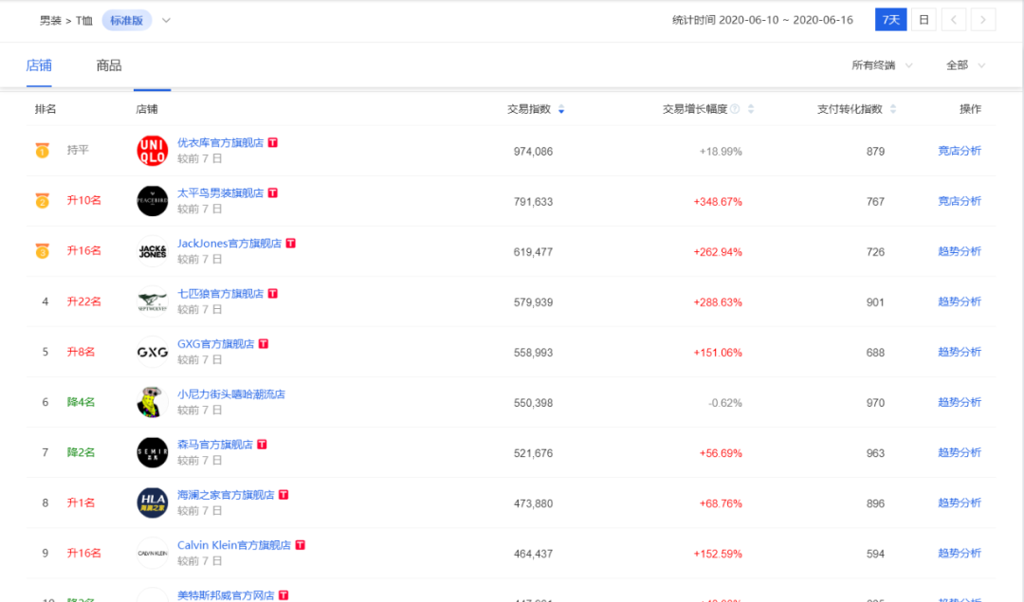The height and width of the screenshot is (602, 1024).
Task: Click the help icon beside 交易增长幅度
Action: point(735,109)
